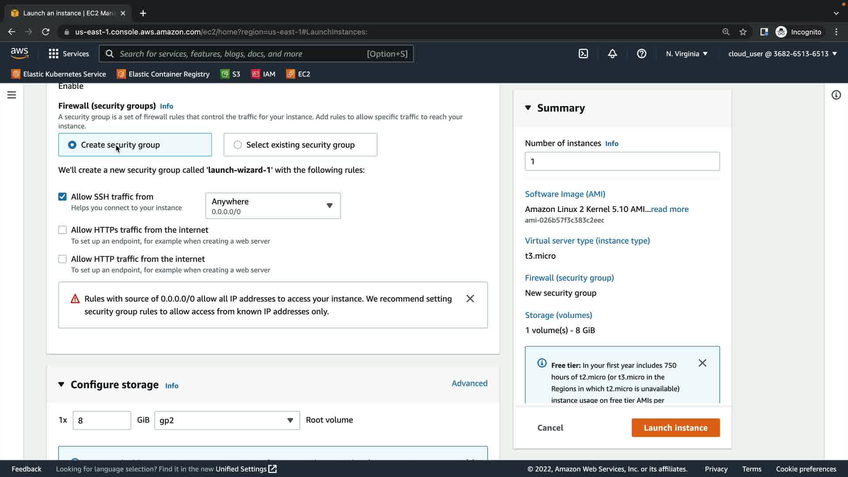Enable Allow HTTPs traffic from the internet
Screen dimensions: 848x477
pos(62,230)
